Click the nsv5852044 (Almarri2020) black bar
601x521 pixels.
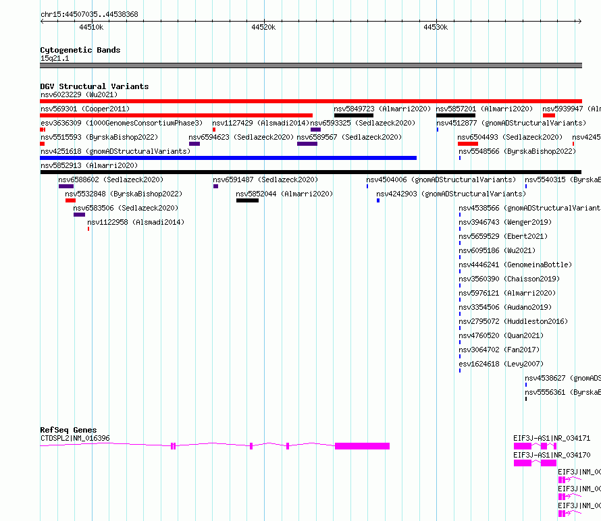click(248, 200)
